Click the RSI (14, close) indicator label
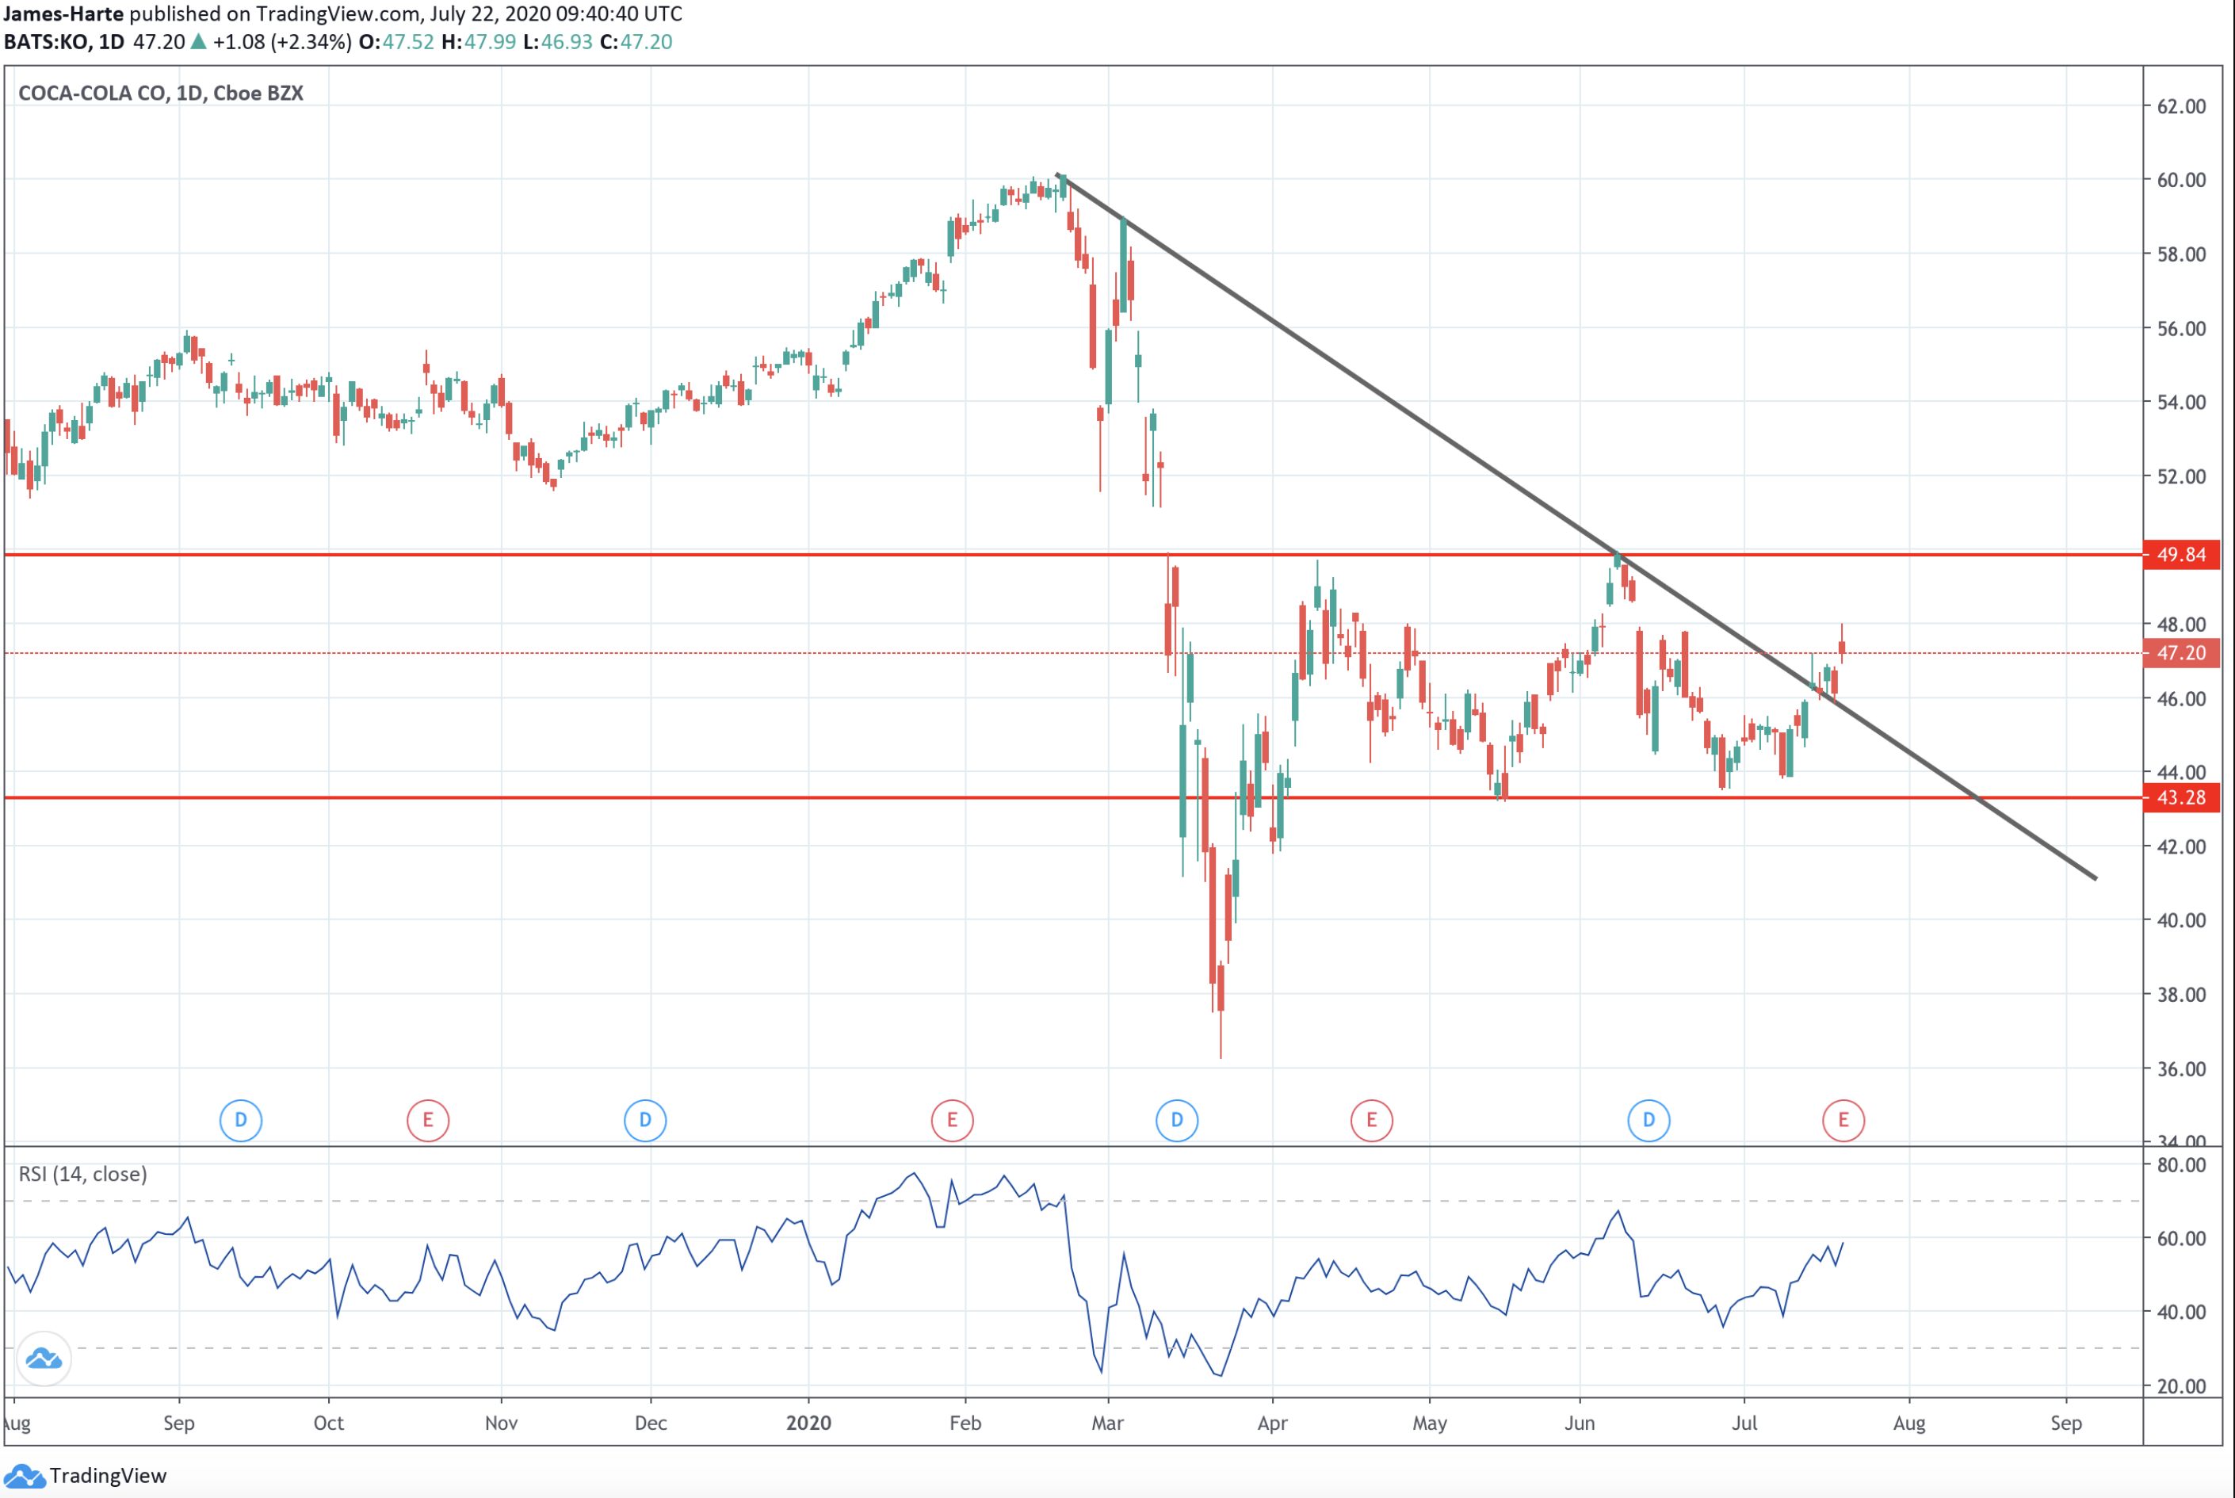 83,1174
